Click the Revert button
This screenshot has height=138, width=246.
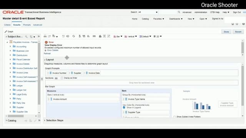point(238,32)
